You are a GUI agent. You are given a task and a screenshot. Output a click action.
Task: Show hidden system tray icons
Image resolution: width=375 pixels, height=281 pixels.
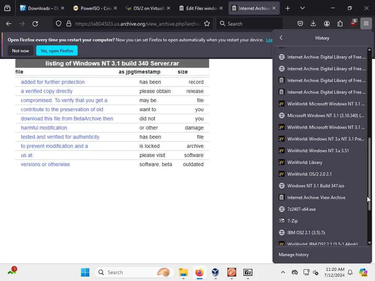pos(283,272)
